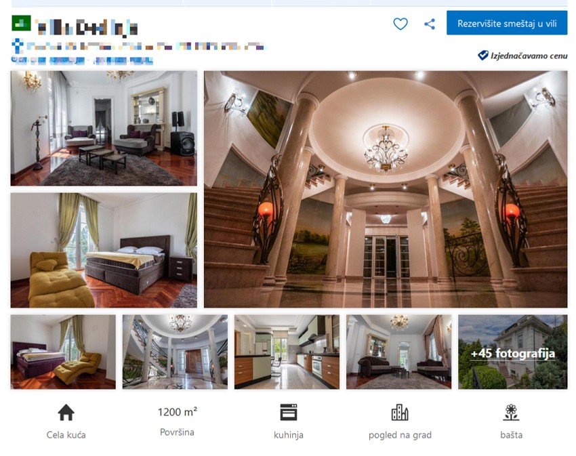Screen dimensions: 576x456
Task: Open the living room photo with speakers
Action: coord(104,128)
